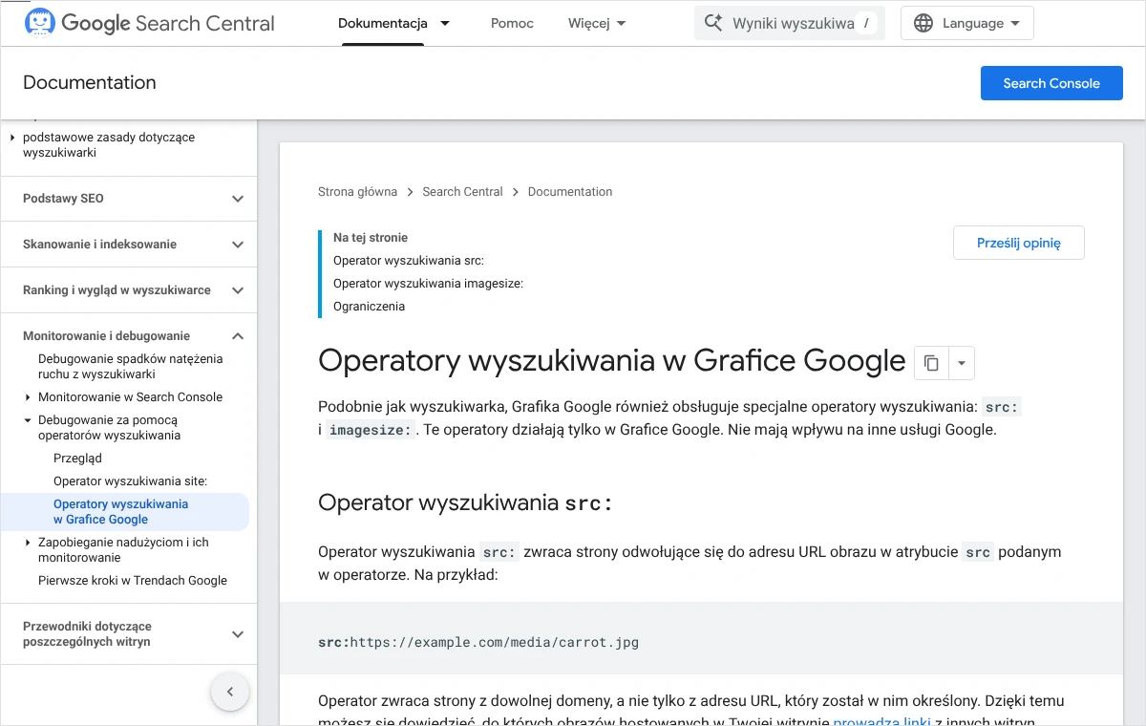Go to Search Central breadcrumb
This screenshot has height=726, width=1146.
click(x=462, y=192)
